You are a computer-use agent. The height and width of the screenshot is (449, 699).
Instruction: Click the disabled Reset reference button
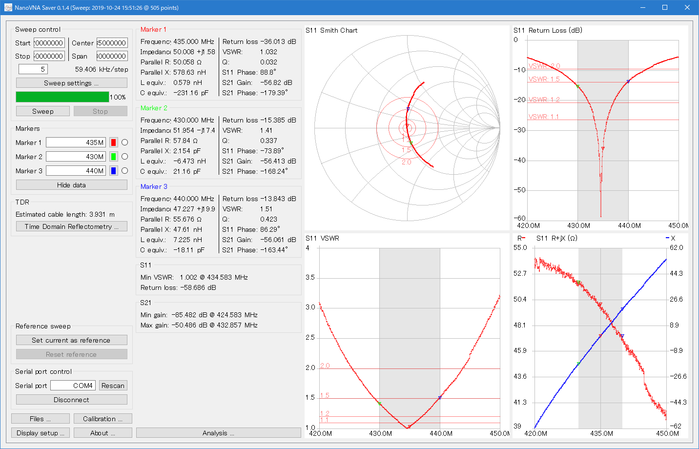tap(71, 354)
